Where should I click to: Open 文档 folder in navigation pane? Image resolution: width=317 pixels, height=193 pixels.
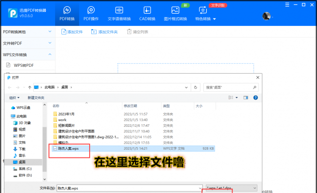(x=20, y=142)
